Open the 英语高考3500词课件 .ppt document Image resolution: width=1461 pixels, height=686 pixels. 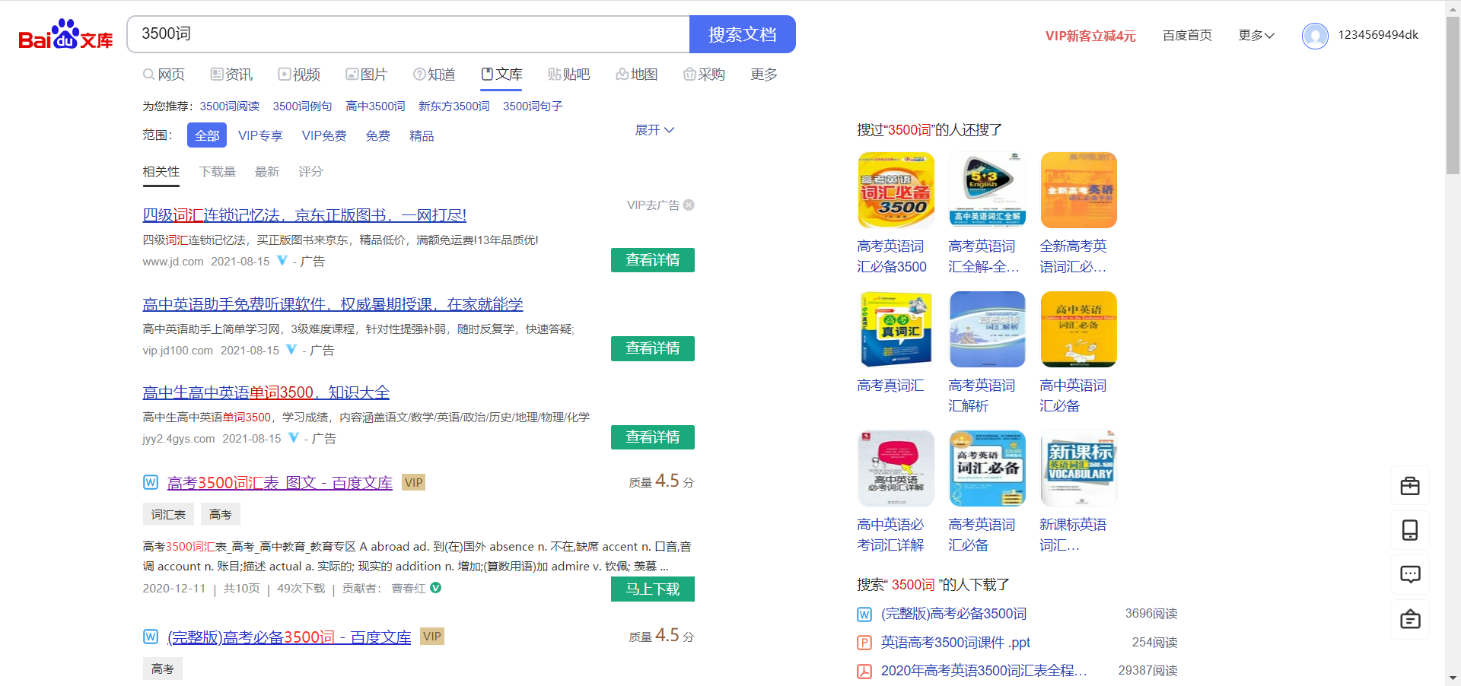(956, 643)
